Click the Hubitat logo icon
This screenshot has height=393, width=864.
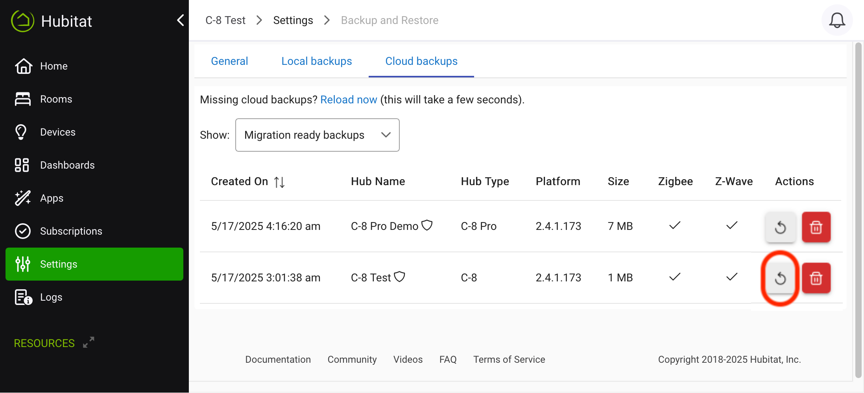23,21
